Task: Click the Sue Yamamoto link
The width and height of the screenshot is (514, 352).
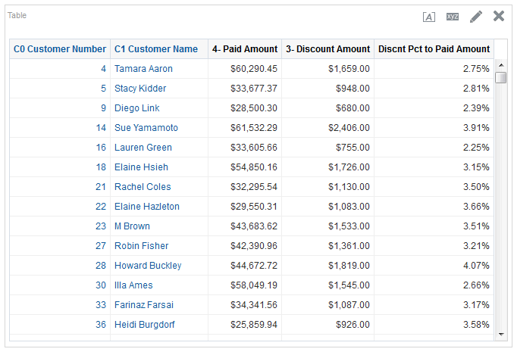Action: pos(146,128)
